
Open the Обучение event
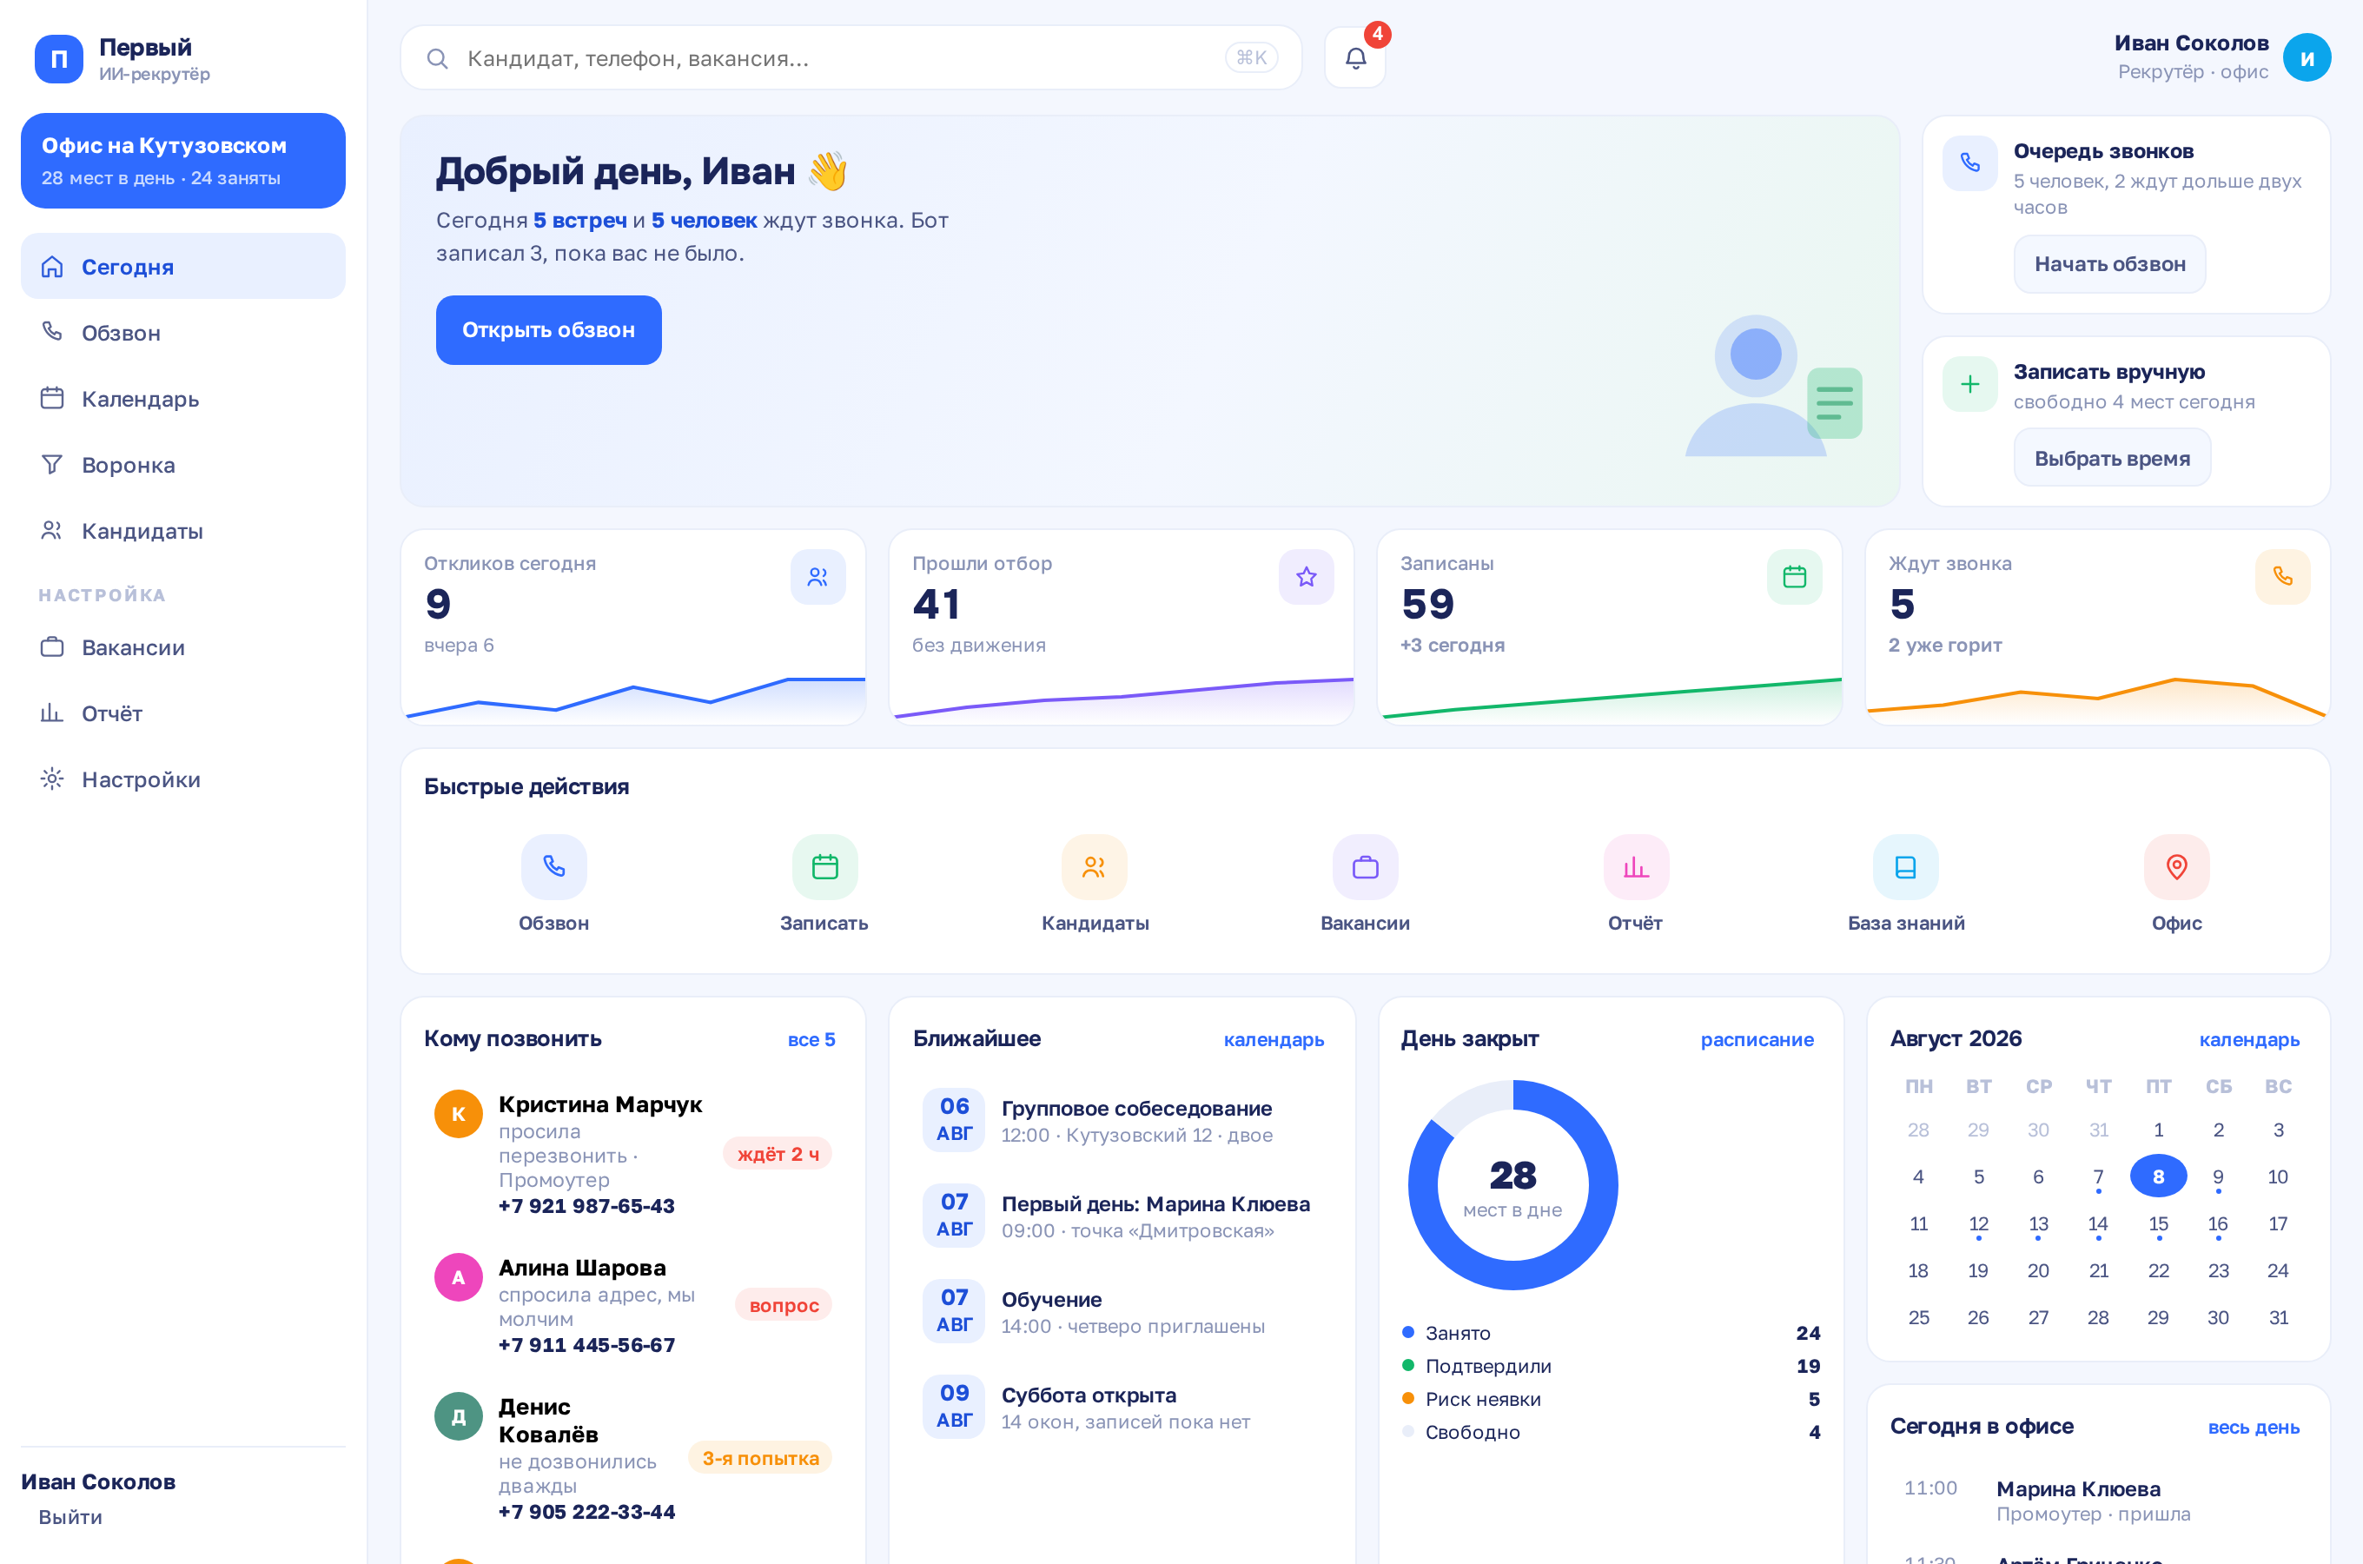pos(1122,1312)
